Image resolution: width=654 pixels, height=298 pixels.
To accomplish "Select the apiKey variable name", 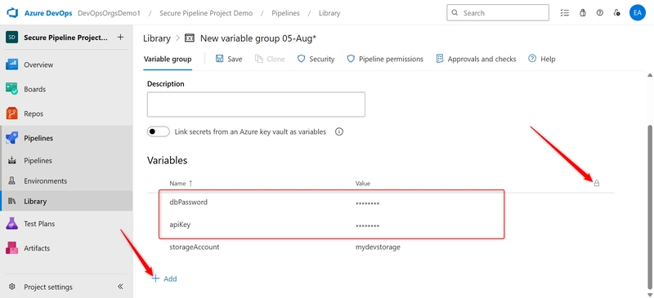I will (x=180, y=225).
